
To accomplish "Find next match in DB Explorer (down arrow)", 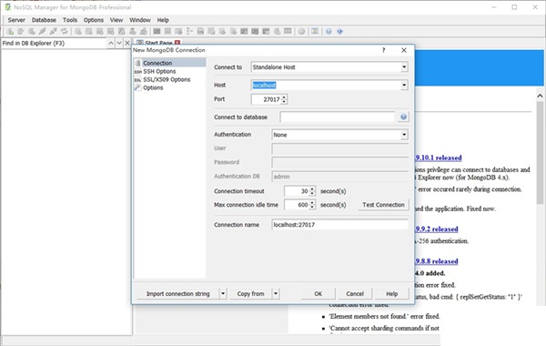I will 119,43.
